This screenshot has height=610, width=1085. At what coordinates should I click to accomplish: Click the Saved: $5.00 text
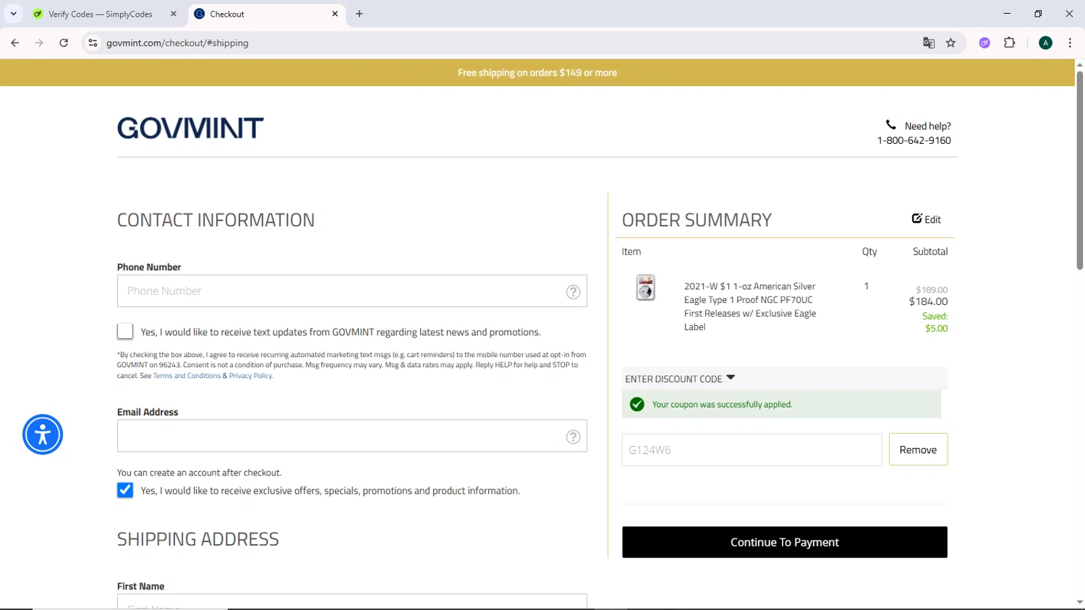[935, 322]
